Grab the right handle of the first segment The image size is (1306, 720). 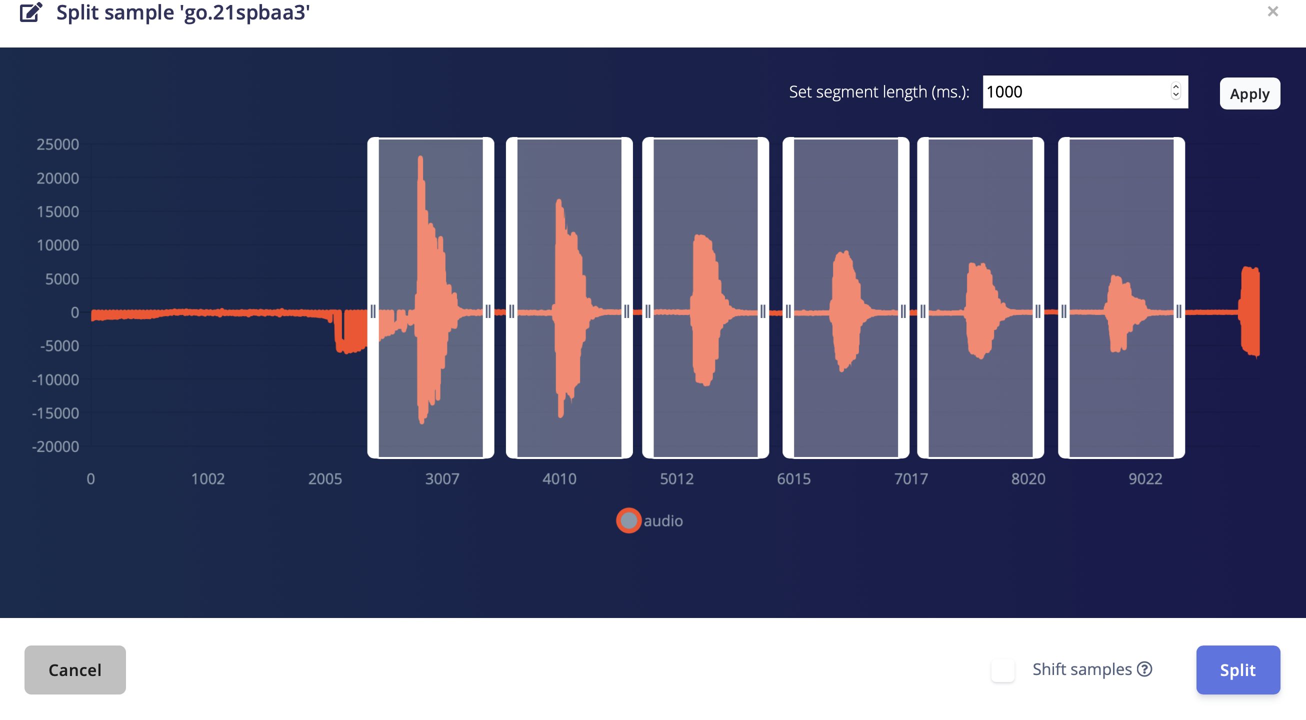click(x=488, y=311)
